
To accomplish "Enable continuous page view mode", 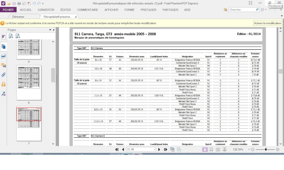I will pyautogui.click(x=211, y=149).
